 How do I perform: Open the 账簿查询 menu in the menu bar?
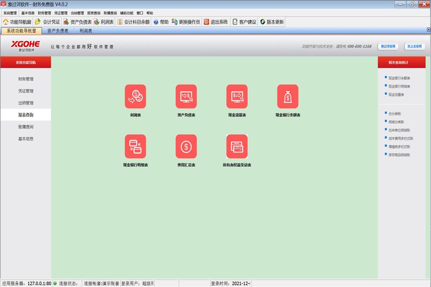tap(110, 13)
